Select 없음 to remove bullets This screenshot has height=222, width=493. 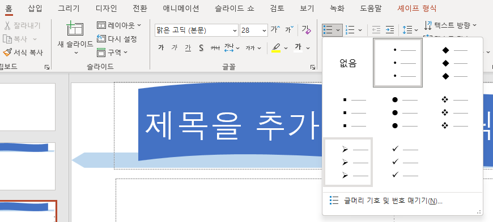tap(348, 63)
